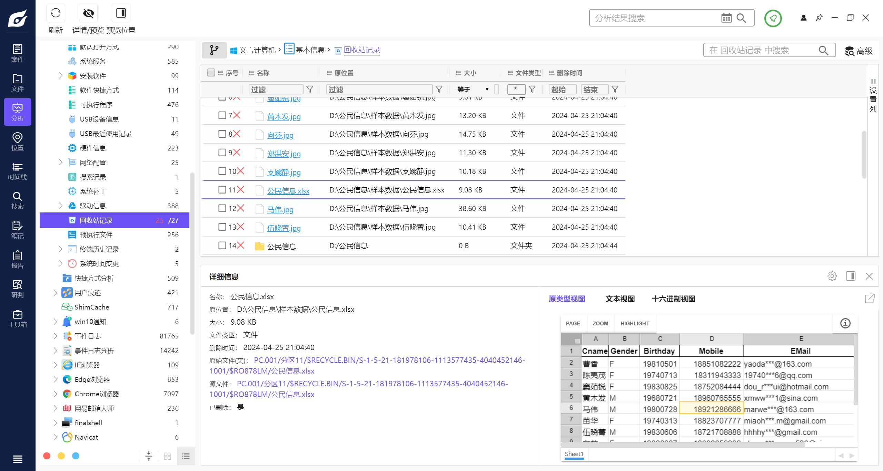The height and width of the screenshot is (471, 883).
Task: Open the detail panel settings gear
Action: 832,276
